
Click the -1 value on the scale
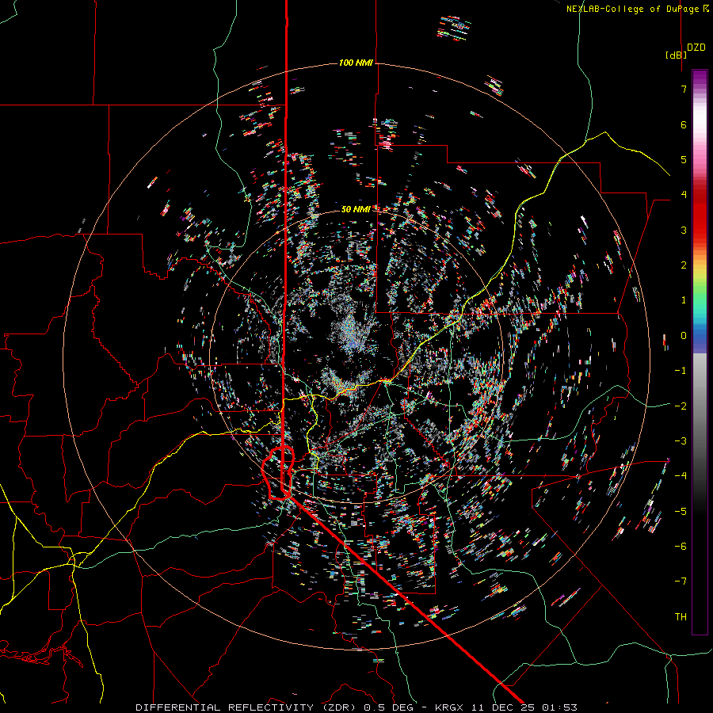point(681,371)
